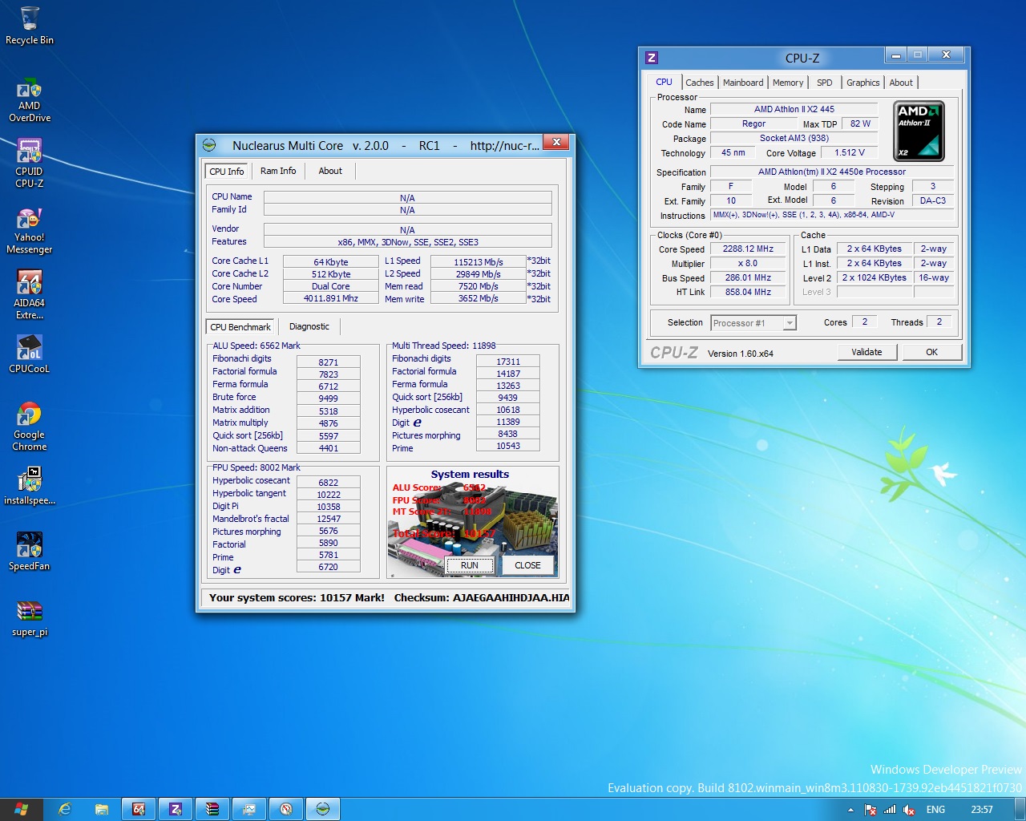Select Nuclearus CPU Info tab
Screen dimensions: 1026x821
(227, 172)
